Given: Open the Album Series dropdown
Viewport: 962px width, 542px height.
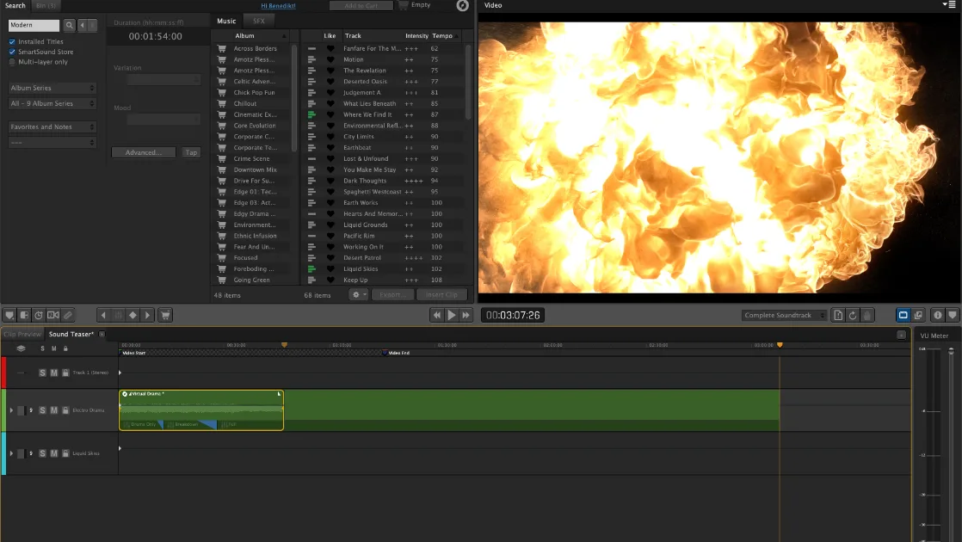Looking at the screenshot, I should 52,89.
